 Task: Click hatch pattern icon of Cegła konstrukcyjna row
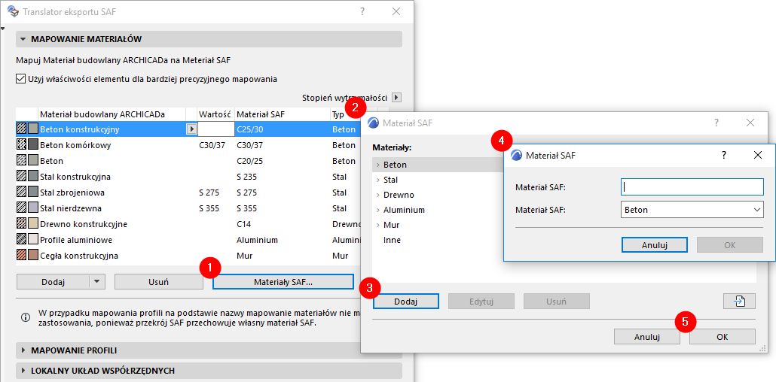[x=21, y=256]
